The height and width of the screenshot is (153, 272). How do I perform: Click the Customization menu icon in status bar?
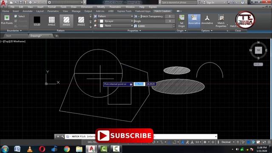[x=269, y=142]
